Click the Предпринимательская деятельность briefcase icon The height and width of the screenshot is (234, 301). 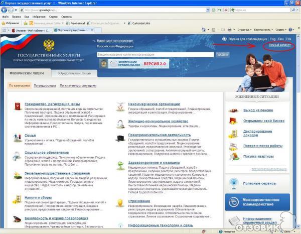coord(120,138)
